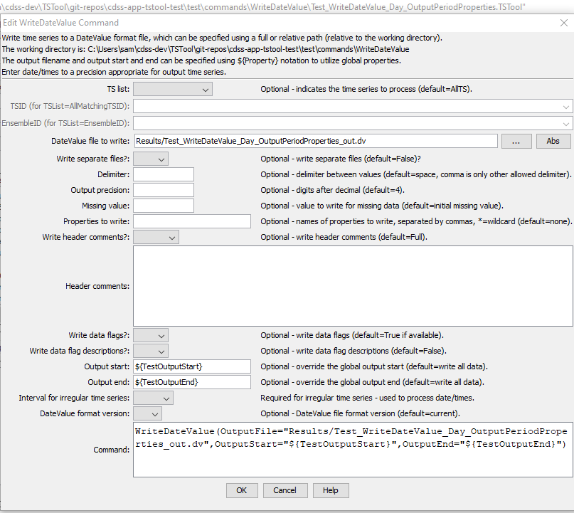This screenshot has width=574, height=513.
Task: Click the 'Optional - digits after decimal (default=4).' text
Action: 332,191
